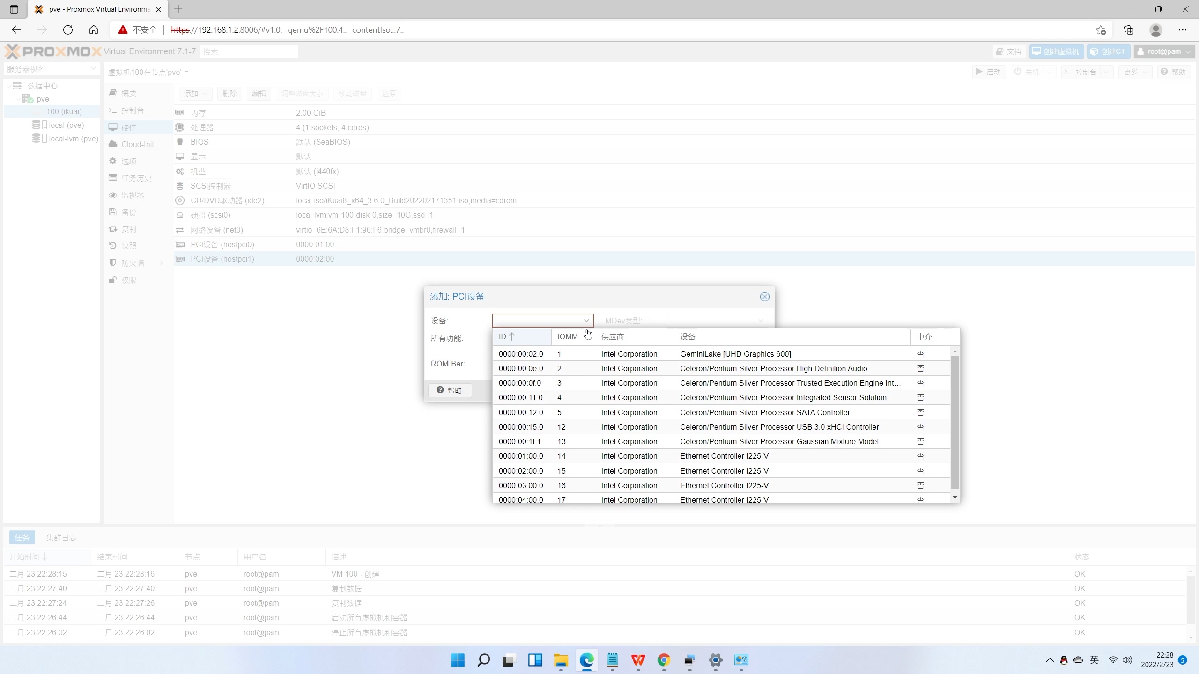Go to browser home icon
Image resolution: width=1199 pixels, height=674 pixels.
click(94, 30)
